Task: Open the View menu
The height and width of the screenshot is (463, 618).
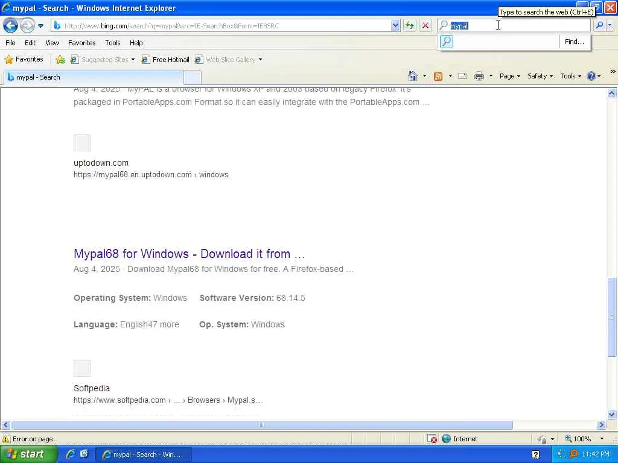Action: 52,43
